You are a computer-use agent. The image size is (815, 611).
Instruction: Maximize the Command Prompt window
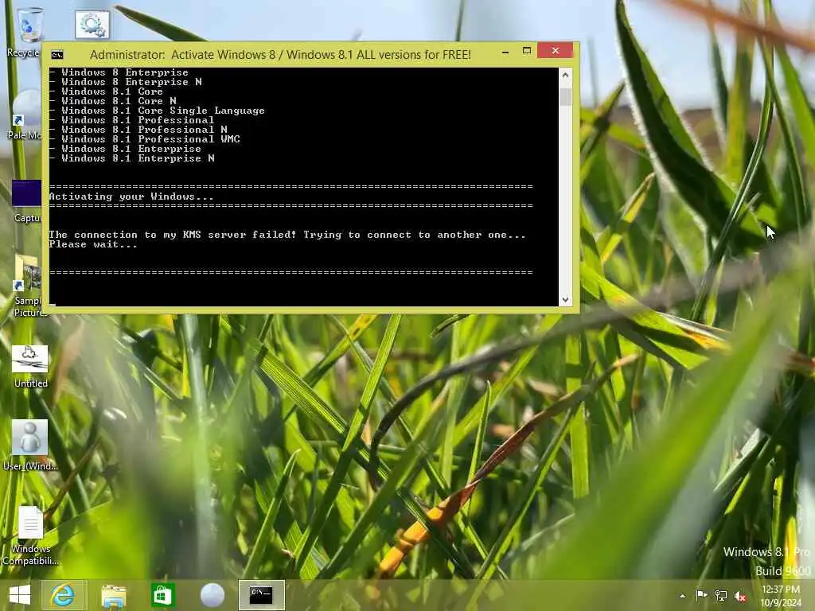tap(527, 51)
